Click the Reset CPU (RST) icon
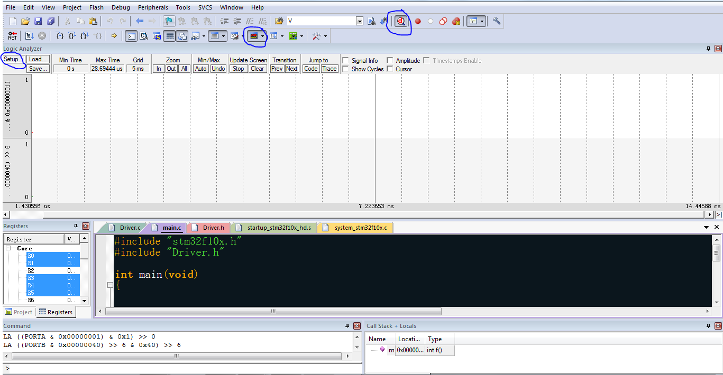Screen dimensions: 723x375 [12, 36]
